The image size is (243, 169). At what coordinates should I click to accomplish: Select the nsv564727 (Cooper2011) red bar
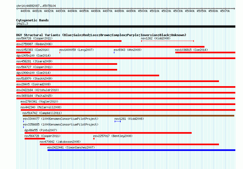pos(67,70)
